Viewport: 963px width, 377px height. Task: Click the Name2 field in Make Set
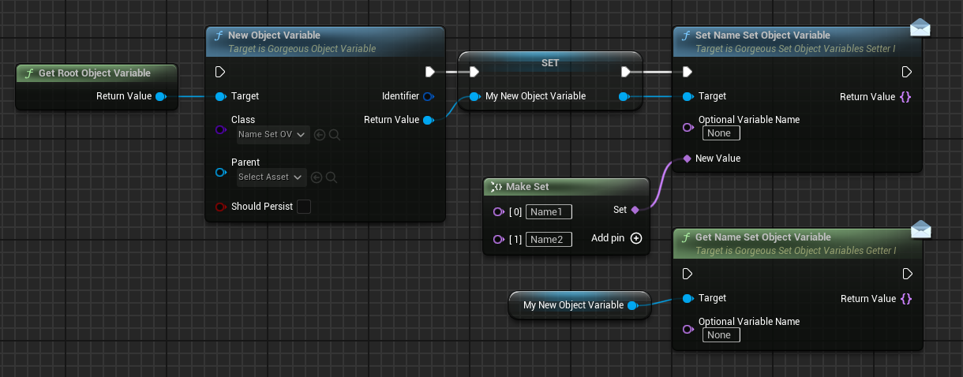[549, 240]
